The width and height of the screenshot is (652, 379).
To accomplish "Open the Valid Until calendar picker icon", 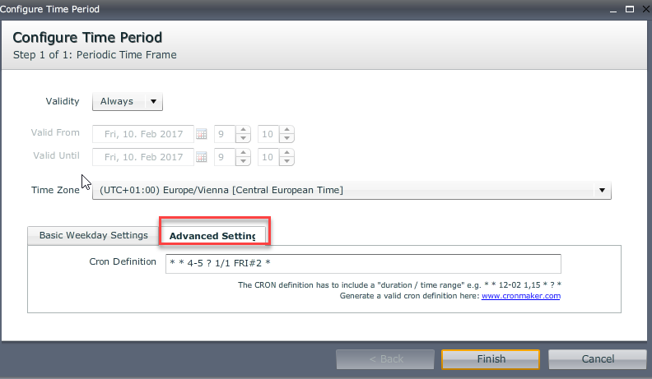I will 201,157.
